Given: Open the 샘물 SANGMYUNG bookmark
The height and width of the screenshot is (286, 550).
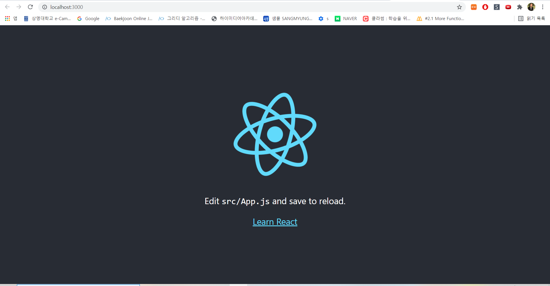Looking at the screenshot, I should tap(288, 18).
